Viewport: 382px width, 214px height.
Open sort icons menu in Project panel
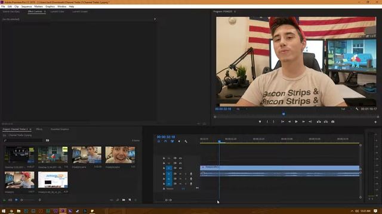coord(40,200)
